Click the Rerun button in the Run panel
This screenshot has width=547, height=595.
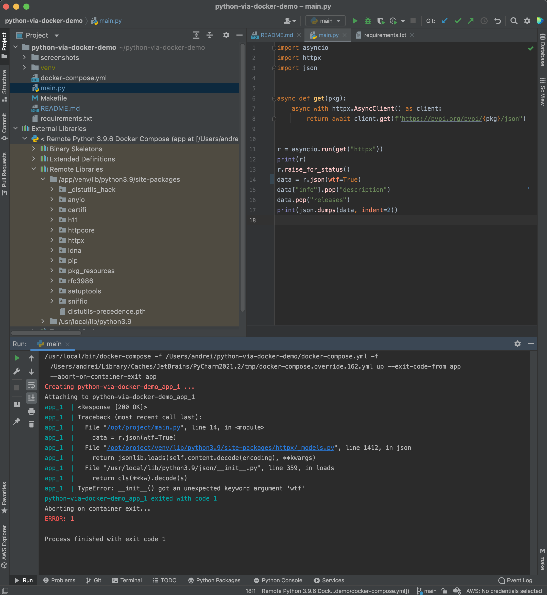(x=17, y=358)
